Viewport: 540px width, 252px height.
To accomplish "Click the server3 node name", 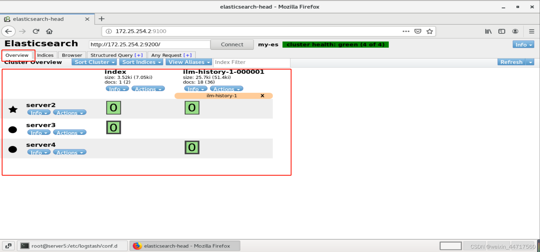I will point(41,125).
